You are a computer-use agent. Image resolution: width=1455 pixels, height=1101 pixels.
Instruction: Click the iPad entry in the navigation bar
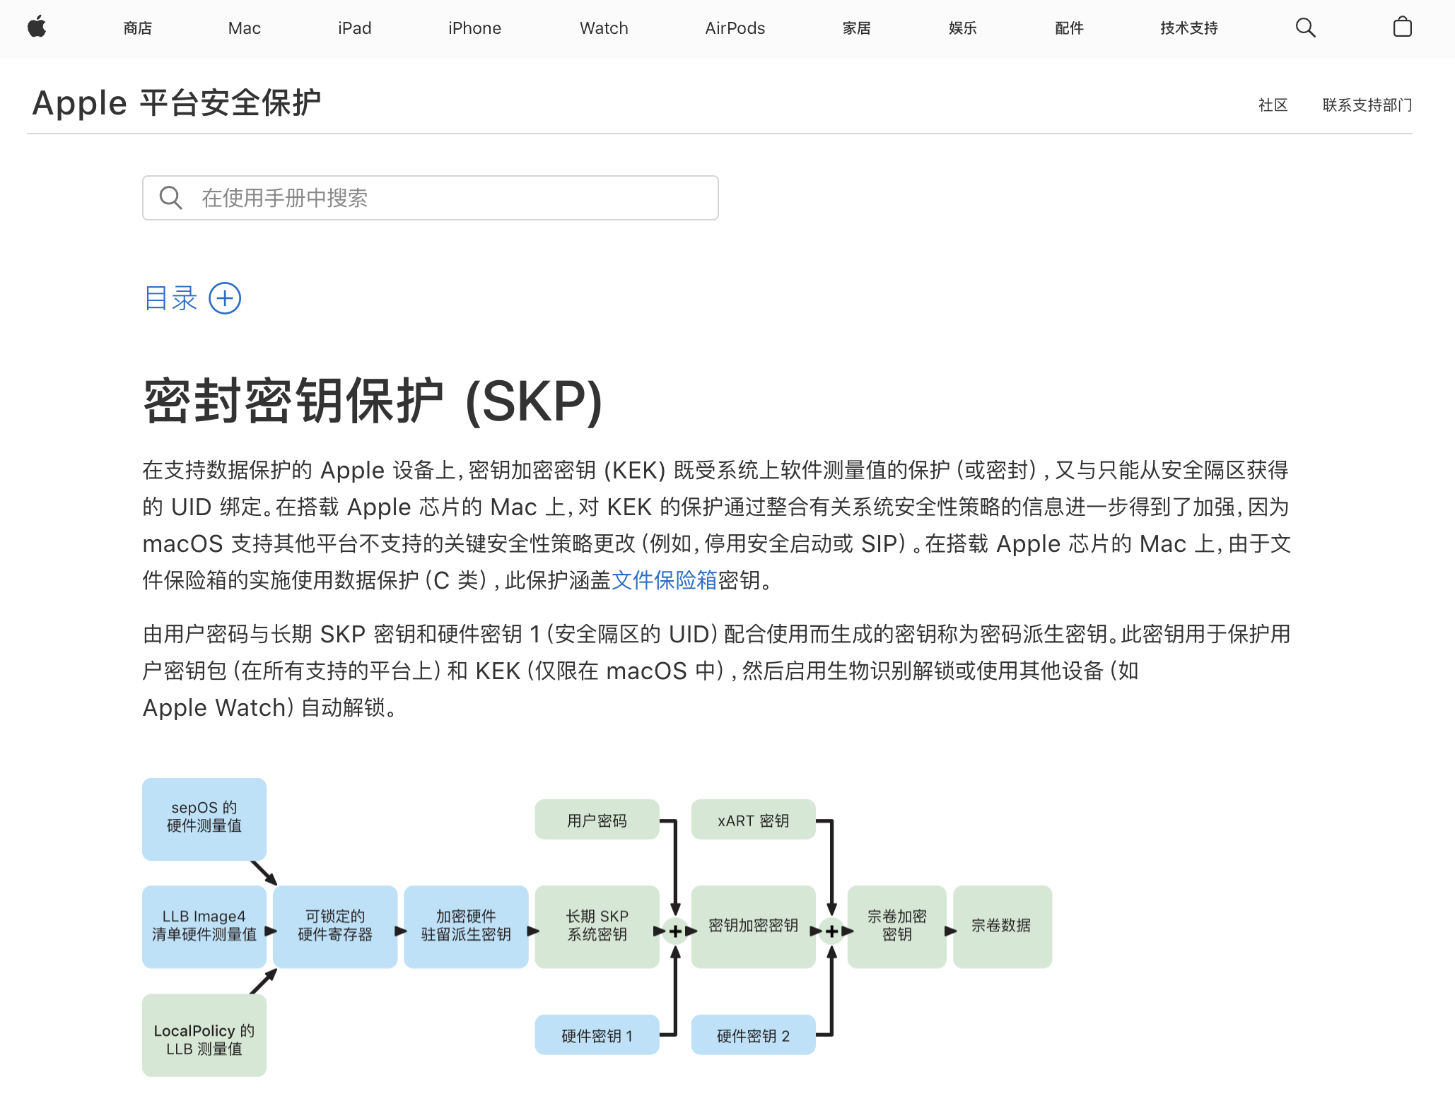[355, 28]
